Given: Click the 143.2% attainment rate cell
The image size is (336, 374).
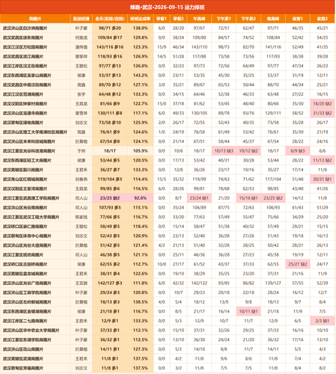Looking at the screenshot, I should point(141,76).
